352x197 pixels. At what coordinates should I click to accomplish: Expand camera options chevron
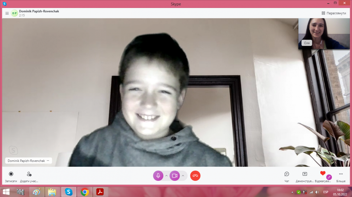click(x=183, y=176)
